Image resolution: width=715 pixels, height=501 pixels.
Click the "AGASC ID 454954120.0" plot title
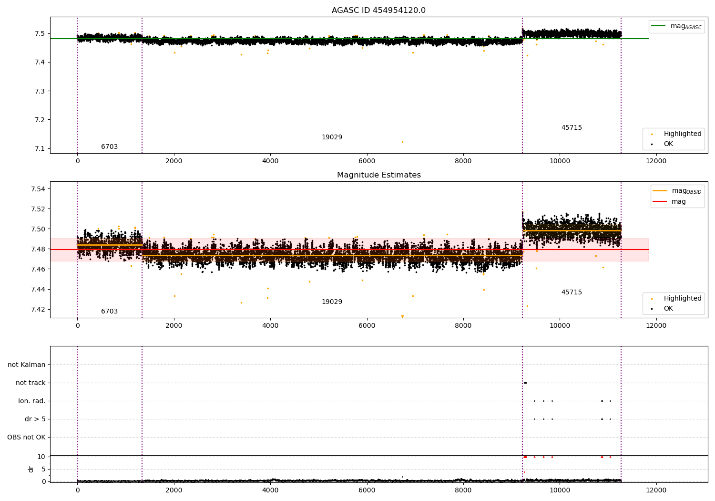tap(378, 10)
